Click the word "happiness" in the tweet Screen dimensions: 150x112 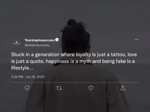coord(57,61)
